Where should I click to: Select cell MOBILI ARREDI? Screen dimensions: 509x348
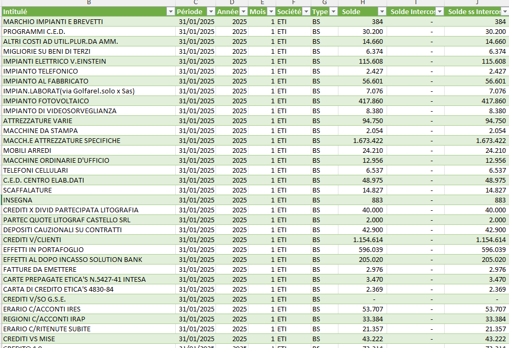pos(88,151)
